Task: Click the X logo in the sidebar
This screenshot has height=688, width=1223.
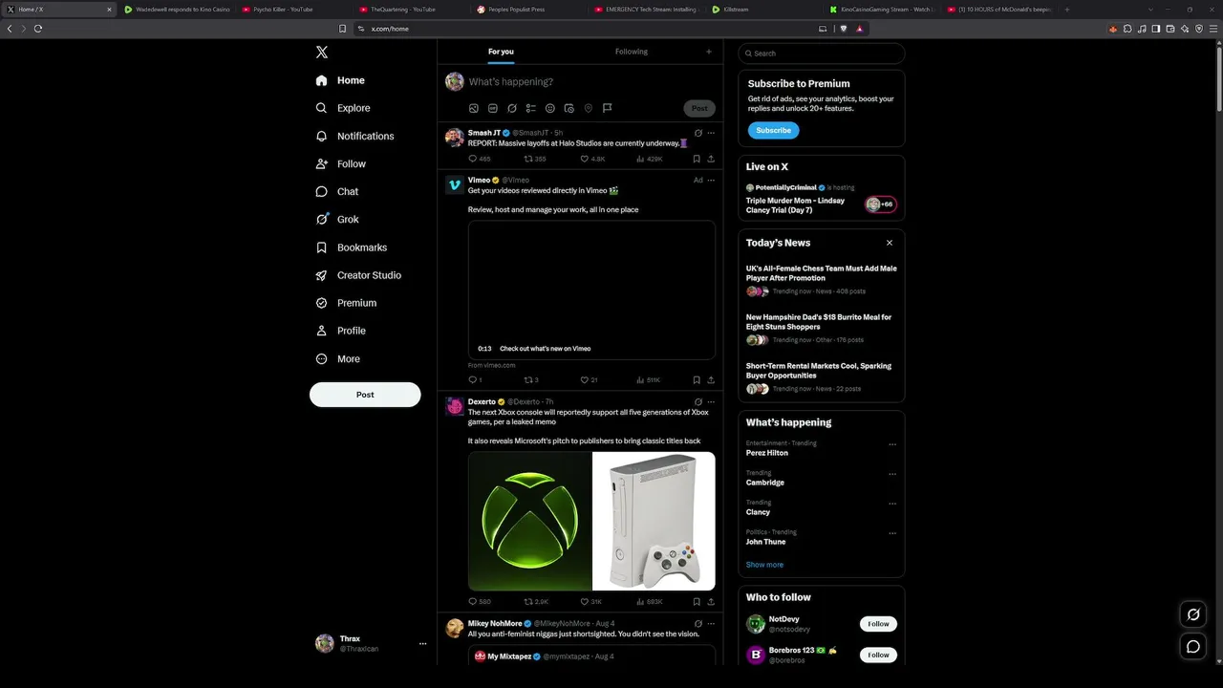Action: pos(322,53)
